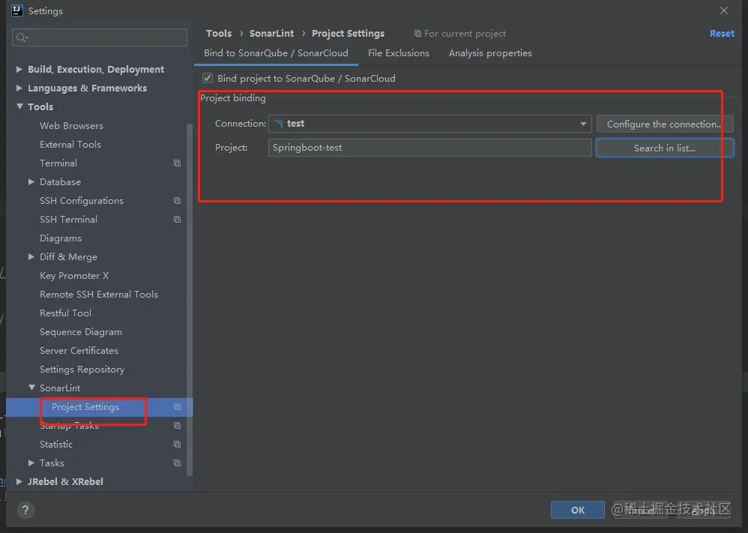Select Diagrams settings entry
Image resolution: width=748 pixels, height=533 pixels.
click(61, 238)
